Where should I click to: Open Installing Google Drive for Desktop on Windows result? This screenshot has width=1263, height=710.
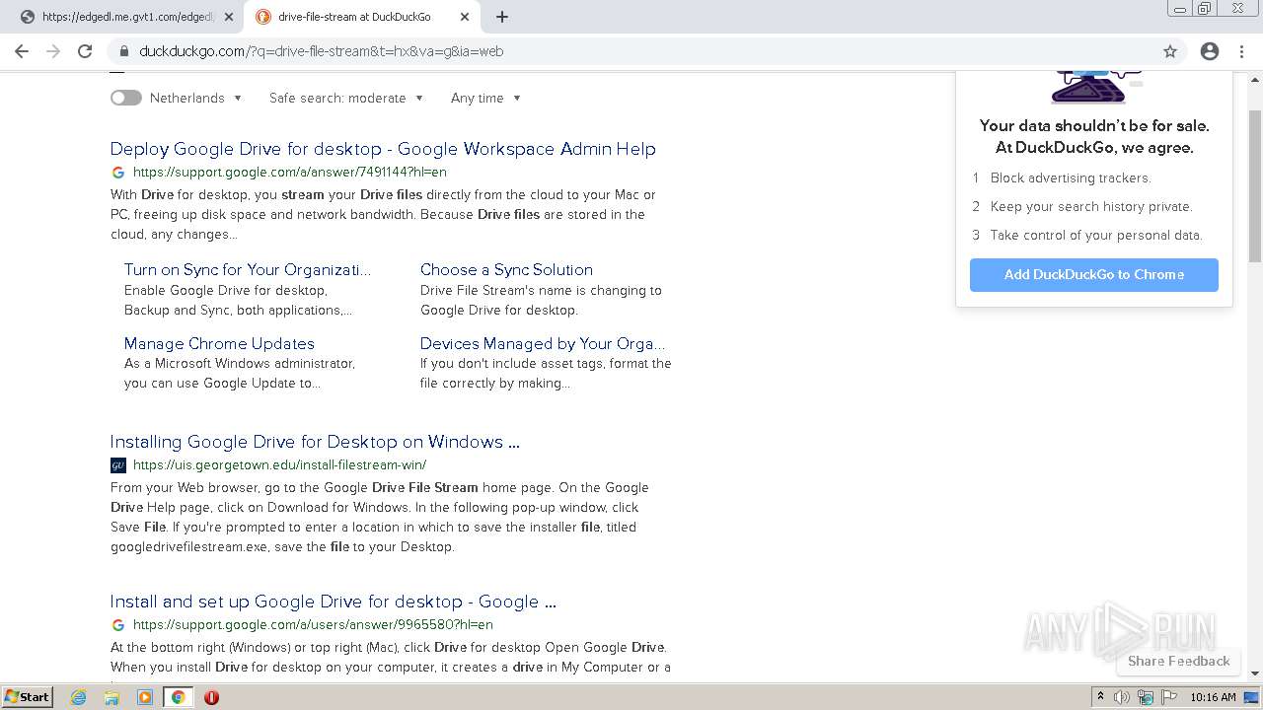click(315, 442)
